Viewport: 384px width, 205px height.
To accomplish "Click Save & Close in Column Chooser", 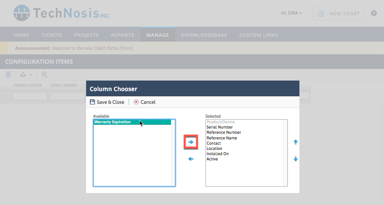I will pyautogui.click(x=107, y=102).
